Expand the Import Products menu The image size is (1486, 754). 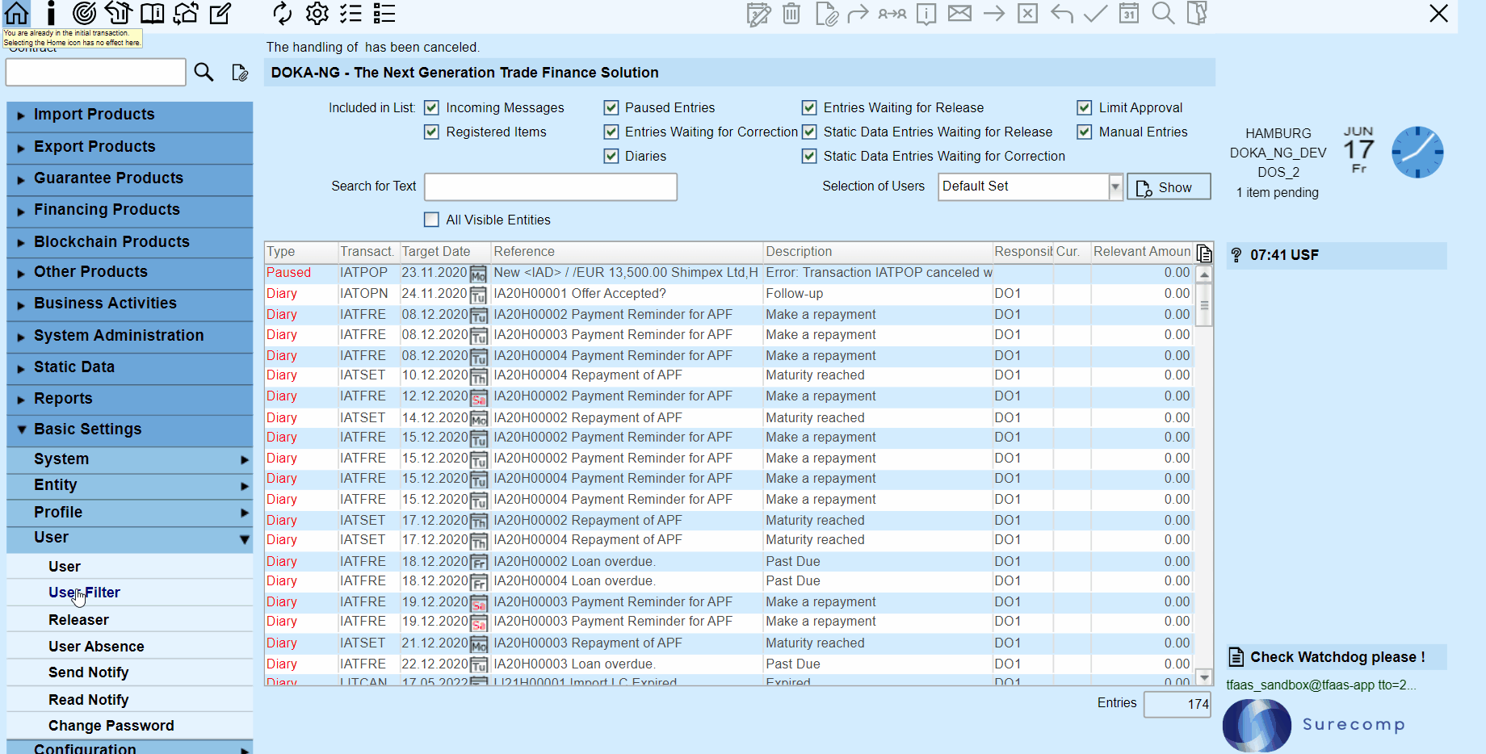(x=129, y=115)
